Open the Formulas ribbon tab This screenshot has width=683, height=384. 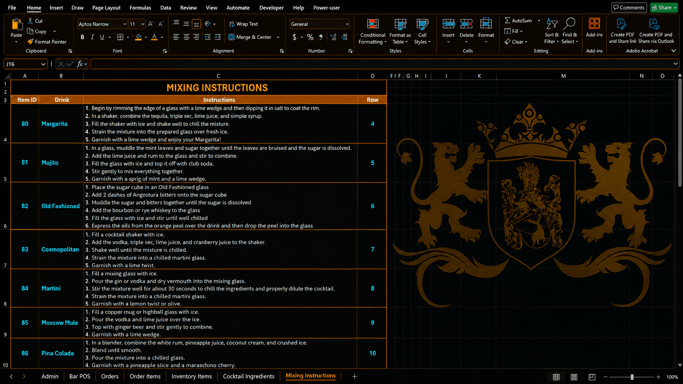click(x=140, y=8)
